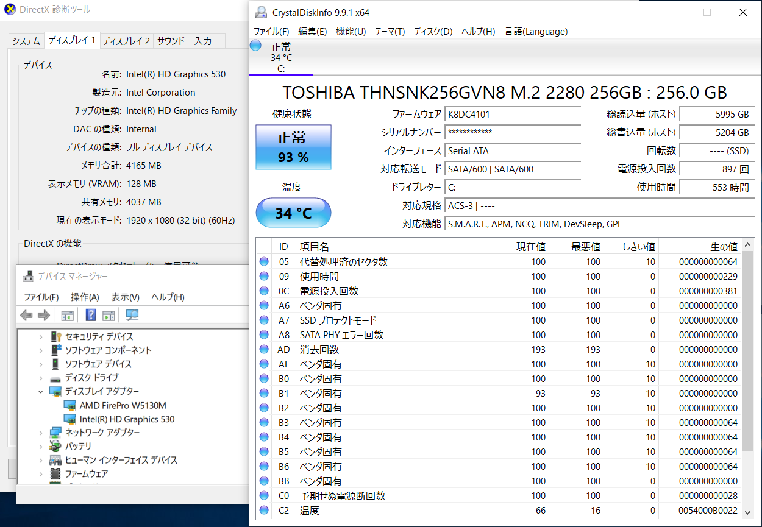Expand the セキュリティ デバイス tree node
762x527 pixels.
point(41,336)
